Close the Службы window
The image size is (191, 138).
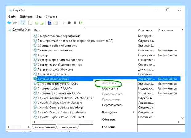179,10
